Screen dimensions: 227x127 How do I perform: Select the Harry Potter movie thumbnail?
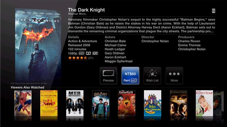pyautogui.click(x=100, y=103)
